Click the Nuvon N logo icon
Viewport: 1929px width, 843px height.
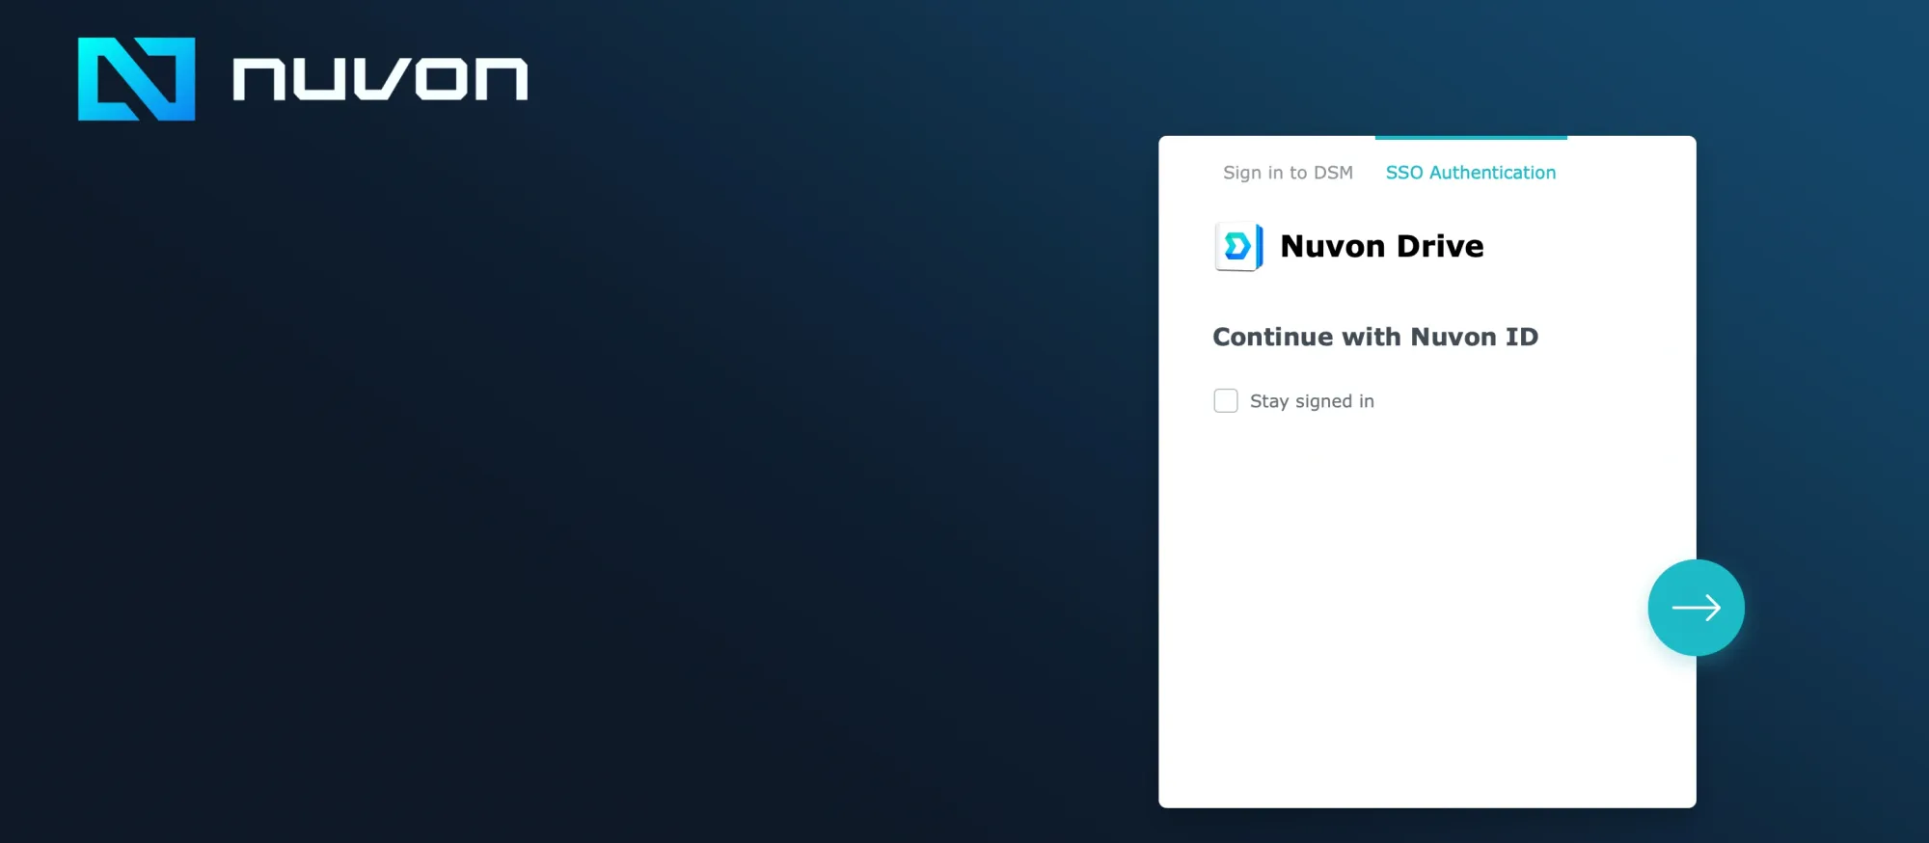tap(136, 79)
